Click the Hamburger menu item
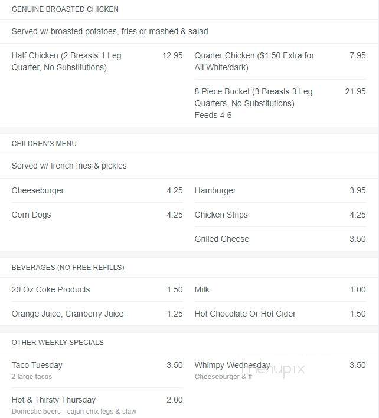The height and width of the screenshot is (418, 379). pos(280,190)
